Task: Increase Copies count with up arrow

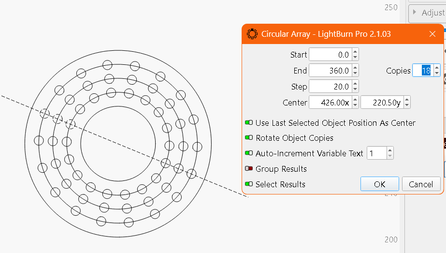Action: [437, 68]
